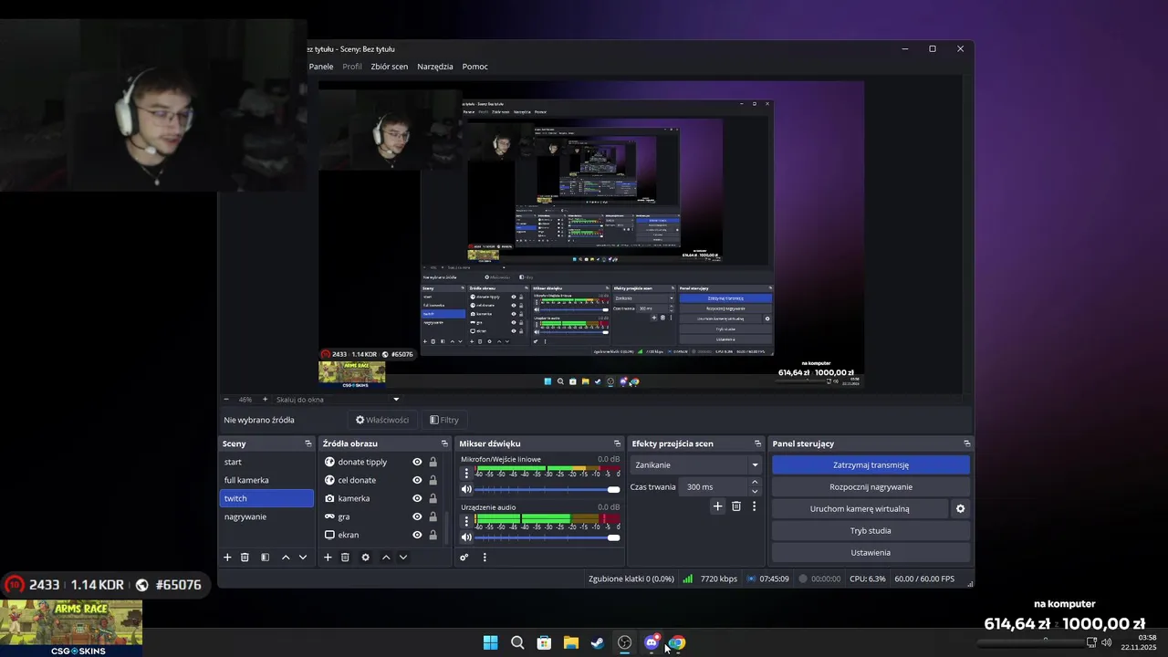Screen dimensions: 1168x657
Task: Hide the ekran source
Action: pyautogui.click(x=417, y=535)
